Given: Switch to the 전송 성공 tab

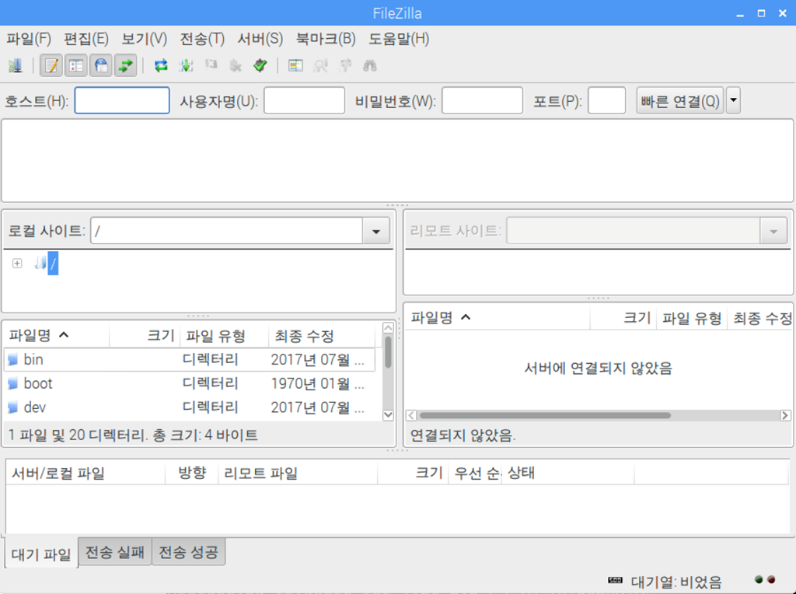Looking at the screenshot, I should point(189,551).
